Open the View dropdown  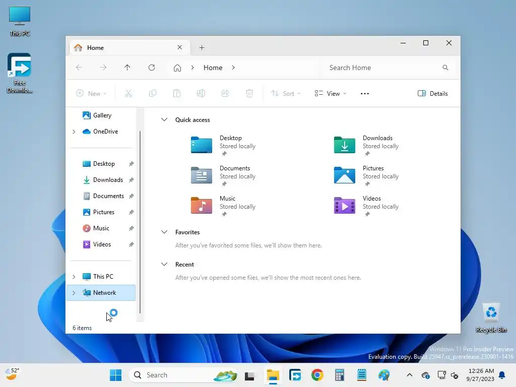point(330,93)
